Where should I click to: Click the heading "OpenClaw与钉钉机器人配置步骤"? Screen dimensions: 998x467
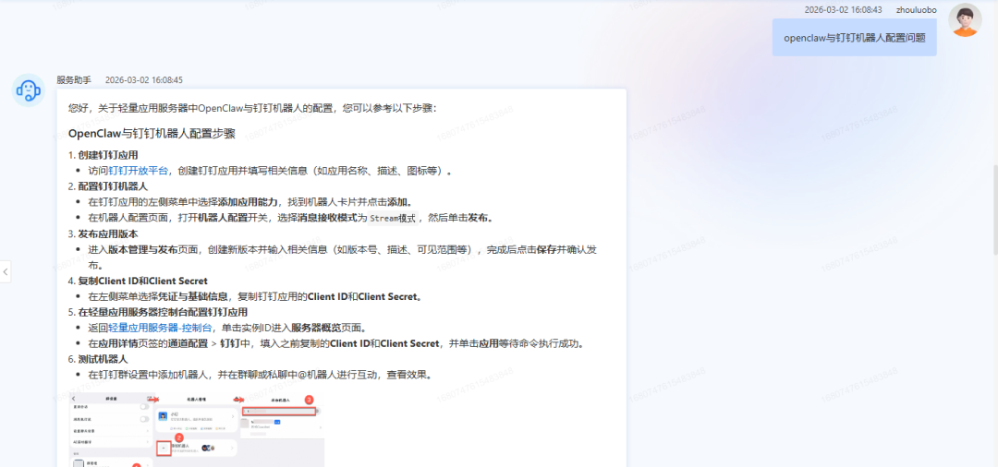152,134
